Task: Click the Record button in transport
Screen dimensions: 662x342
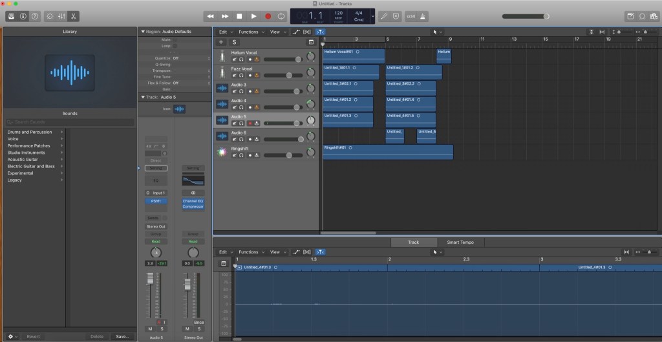Action: [268, 16]
